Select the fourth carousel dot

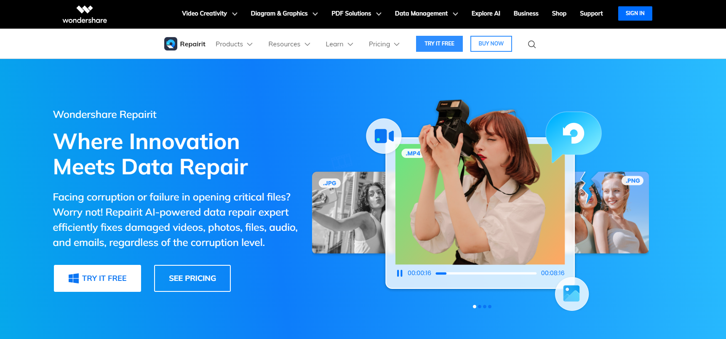(x=490, y=307)
